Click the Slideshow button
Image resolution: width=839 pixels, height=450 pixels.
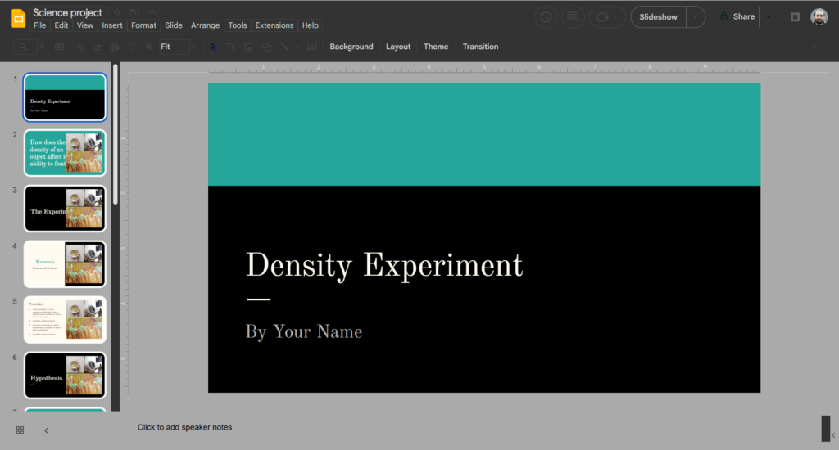click(x=658, y=17)
